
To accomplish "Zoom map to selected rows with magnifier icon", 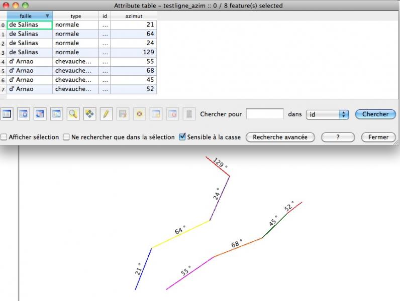I will point(73,114).
